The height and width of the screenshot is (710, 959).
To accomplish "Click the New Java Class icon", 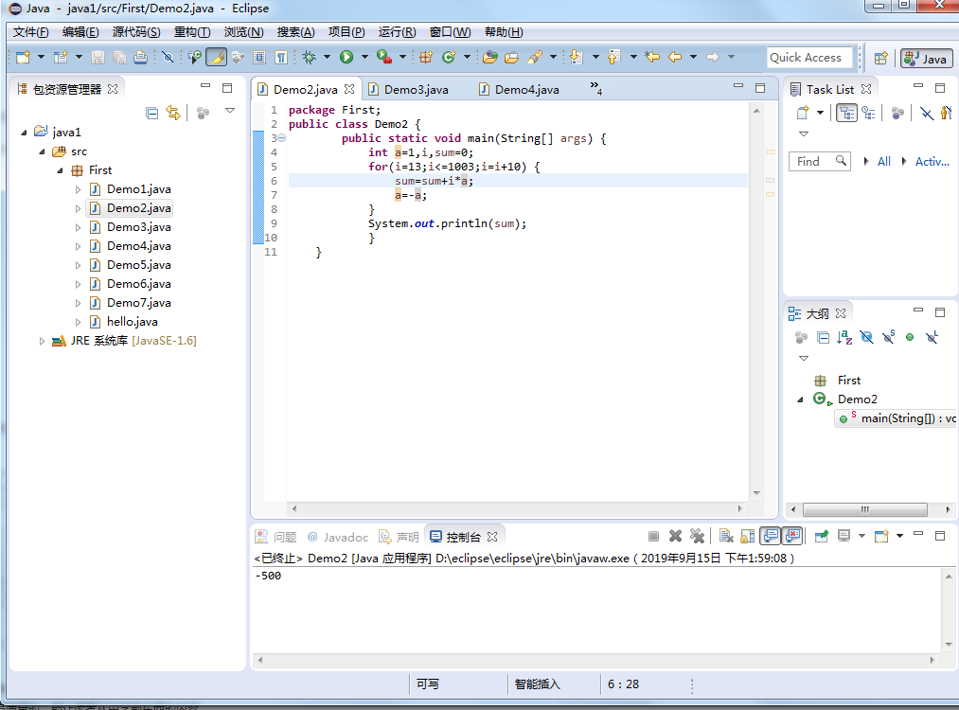I will point(449,57).
